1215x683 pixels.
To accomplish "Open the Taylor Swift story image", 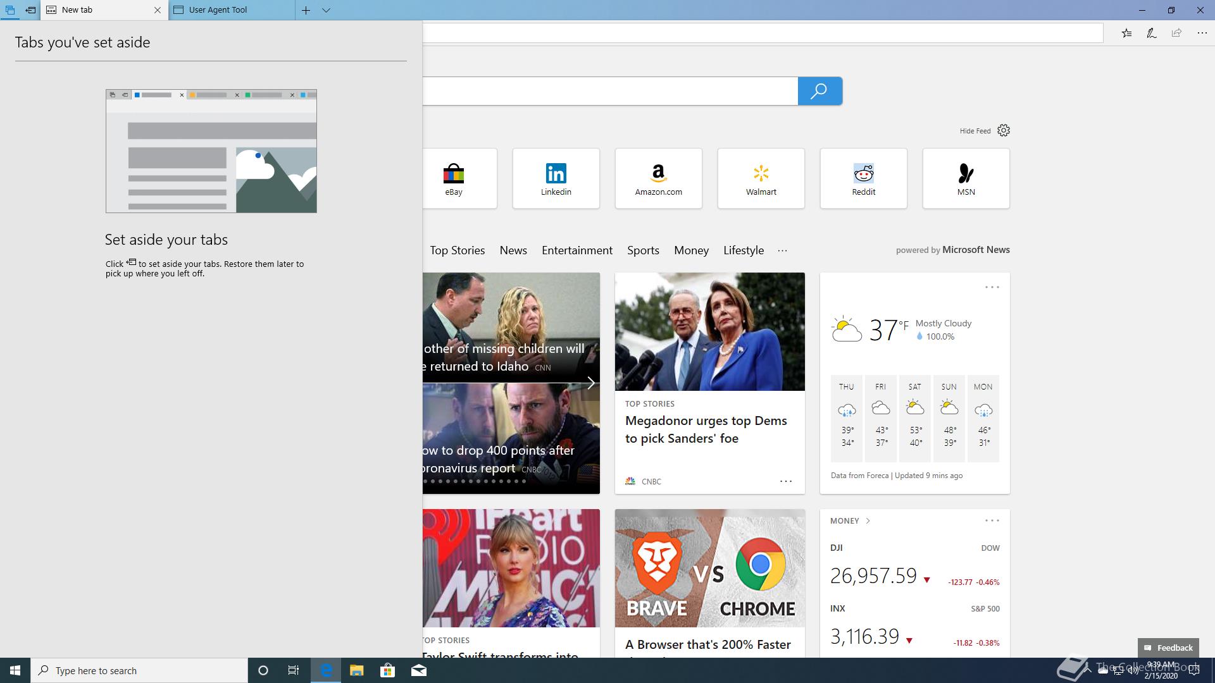I will click(511, 568).
